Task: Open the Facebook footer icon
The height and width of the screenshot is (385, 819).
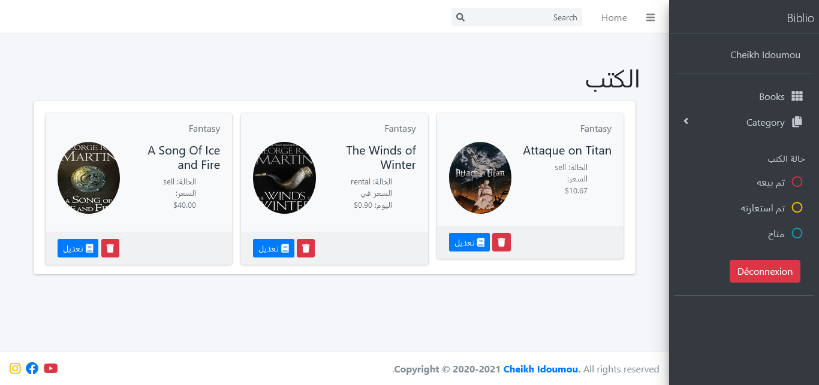Action: click(32, 368)
